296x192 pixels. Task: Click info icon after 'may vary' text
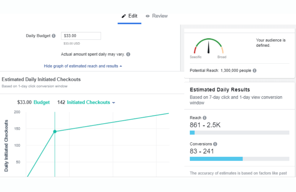point(128,54)
